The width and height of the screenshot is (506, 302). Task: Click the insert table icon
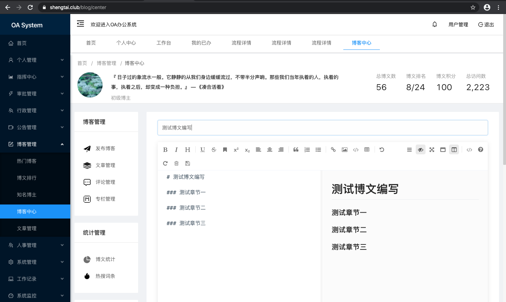[367, 149]
